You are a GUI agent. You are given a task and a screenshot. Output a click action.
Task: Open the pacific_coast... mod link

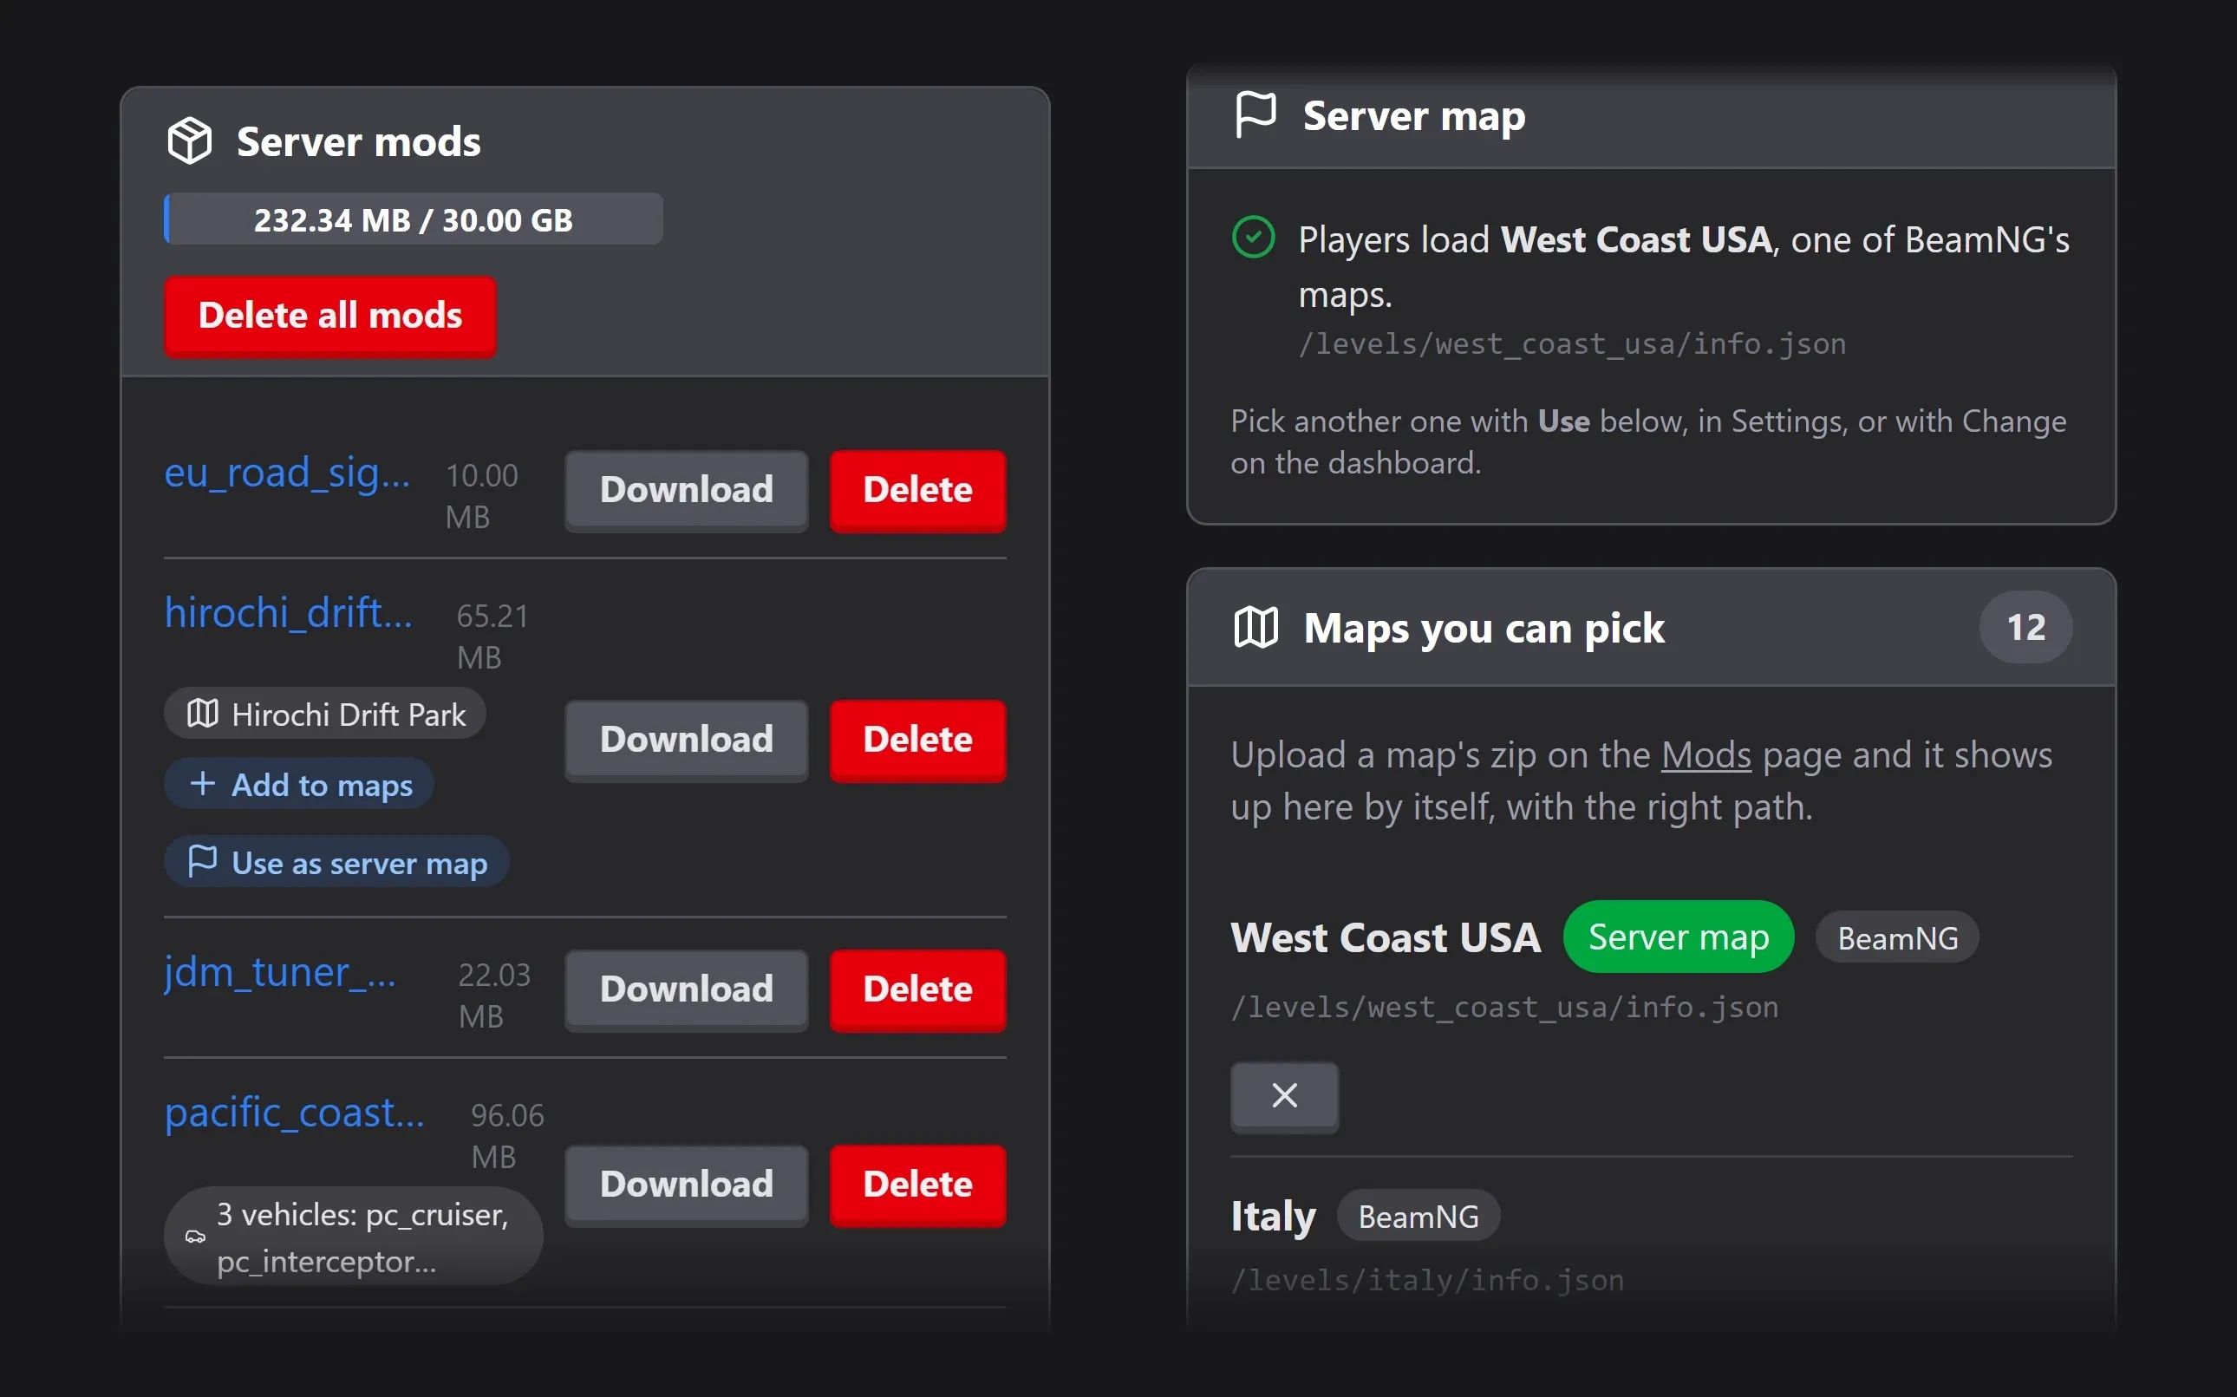coord(295,1113)
